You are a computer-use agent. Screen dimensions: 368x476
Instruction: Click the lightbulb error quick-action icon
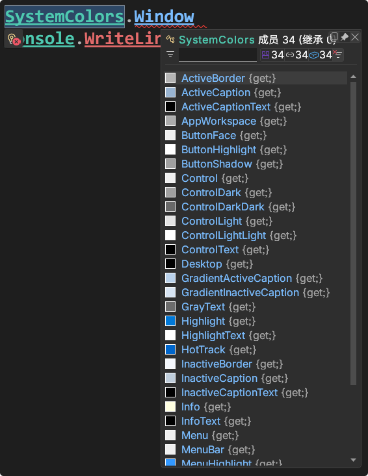point(14,39)
